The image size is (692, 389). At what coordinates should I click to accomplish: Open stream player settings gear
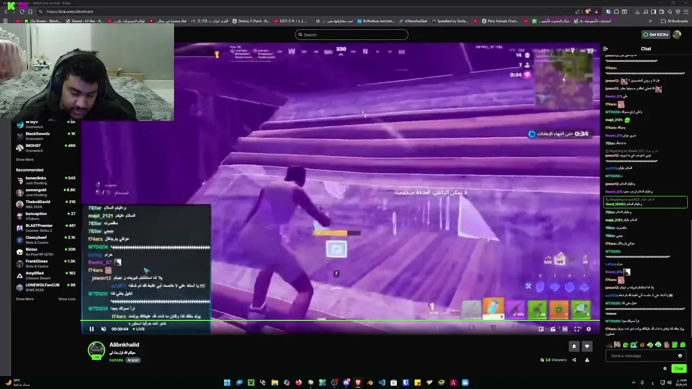point(589,329)
